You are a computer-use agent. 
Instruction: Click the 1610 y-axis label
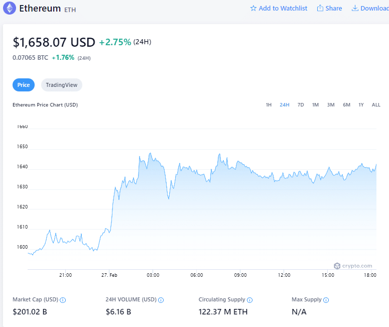pyautogui.click(x=22, y=227)
